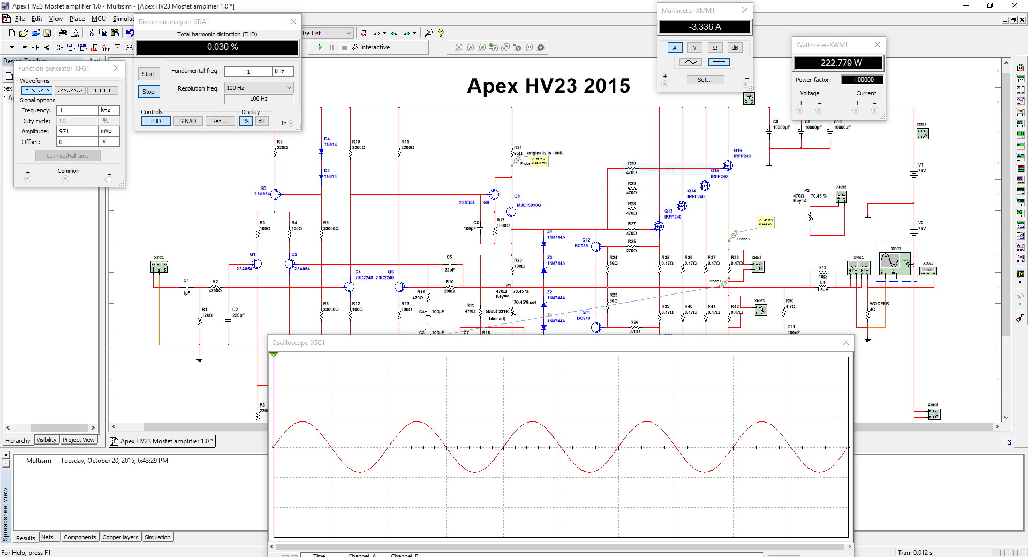Click Set... in the Distortion analyzer
Screen dimensions: 1028x557
pyautogui.click(x=220, y=121)
